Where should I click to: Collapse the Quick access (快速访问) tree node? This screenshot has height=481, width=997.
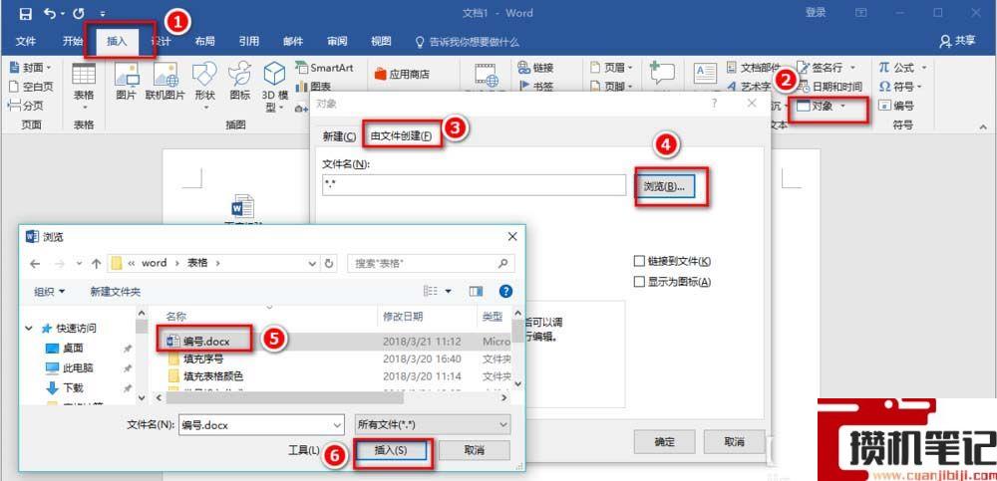coord(29,329)
